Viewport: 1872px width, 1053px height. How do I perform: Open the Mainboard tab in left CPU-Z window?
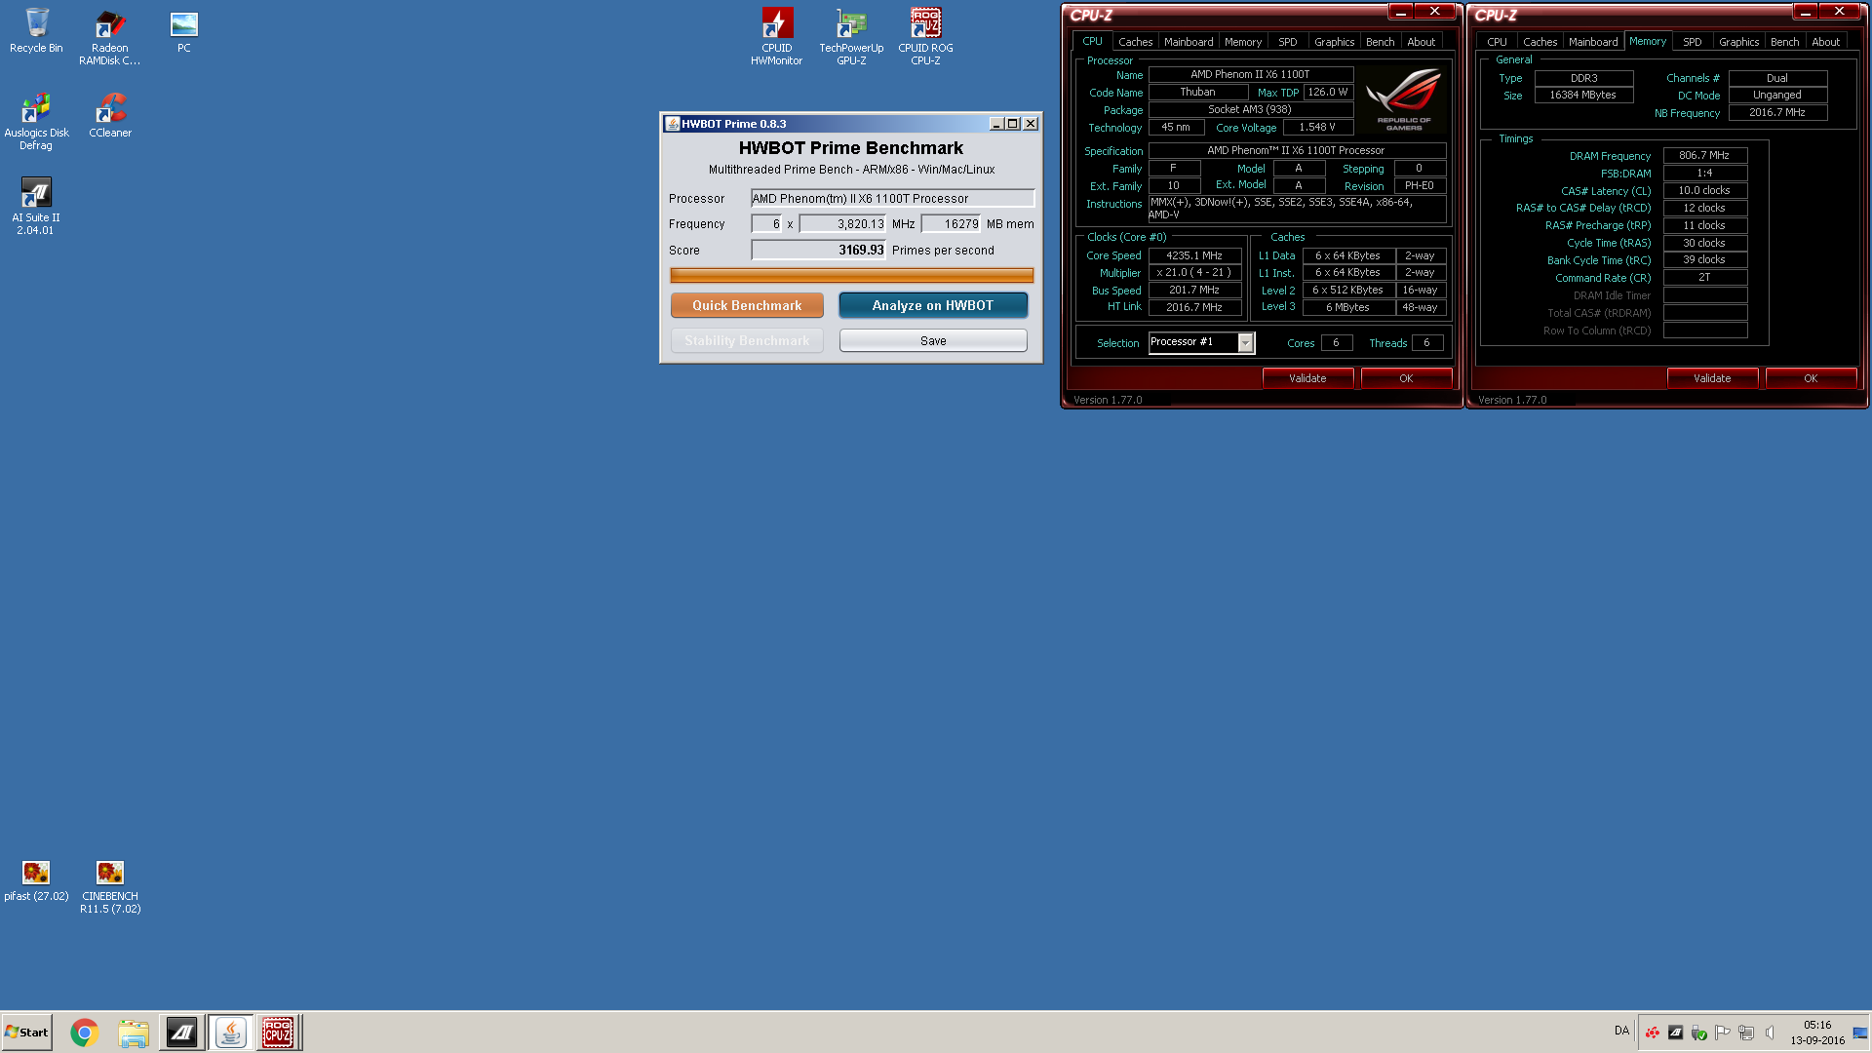(1189, 42)
